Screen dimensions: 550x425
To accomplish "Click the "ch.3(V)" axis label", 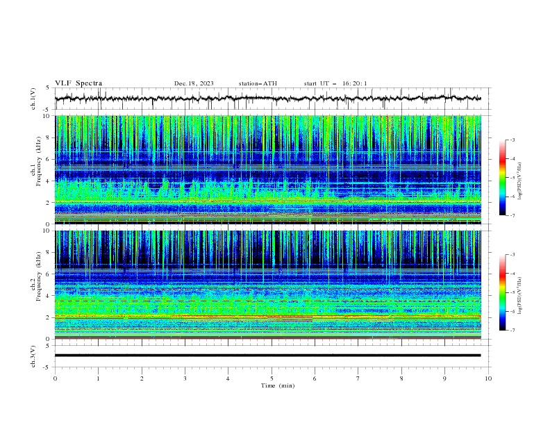I will 33,356.
